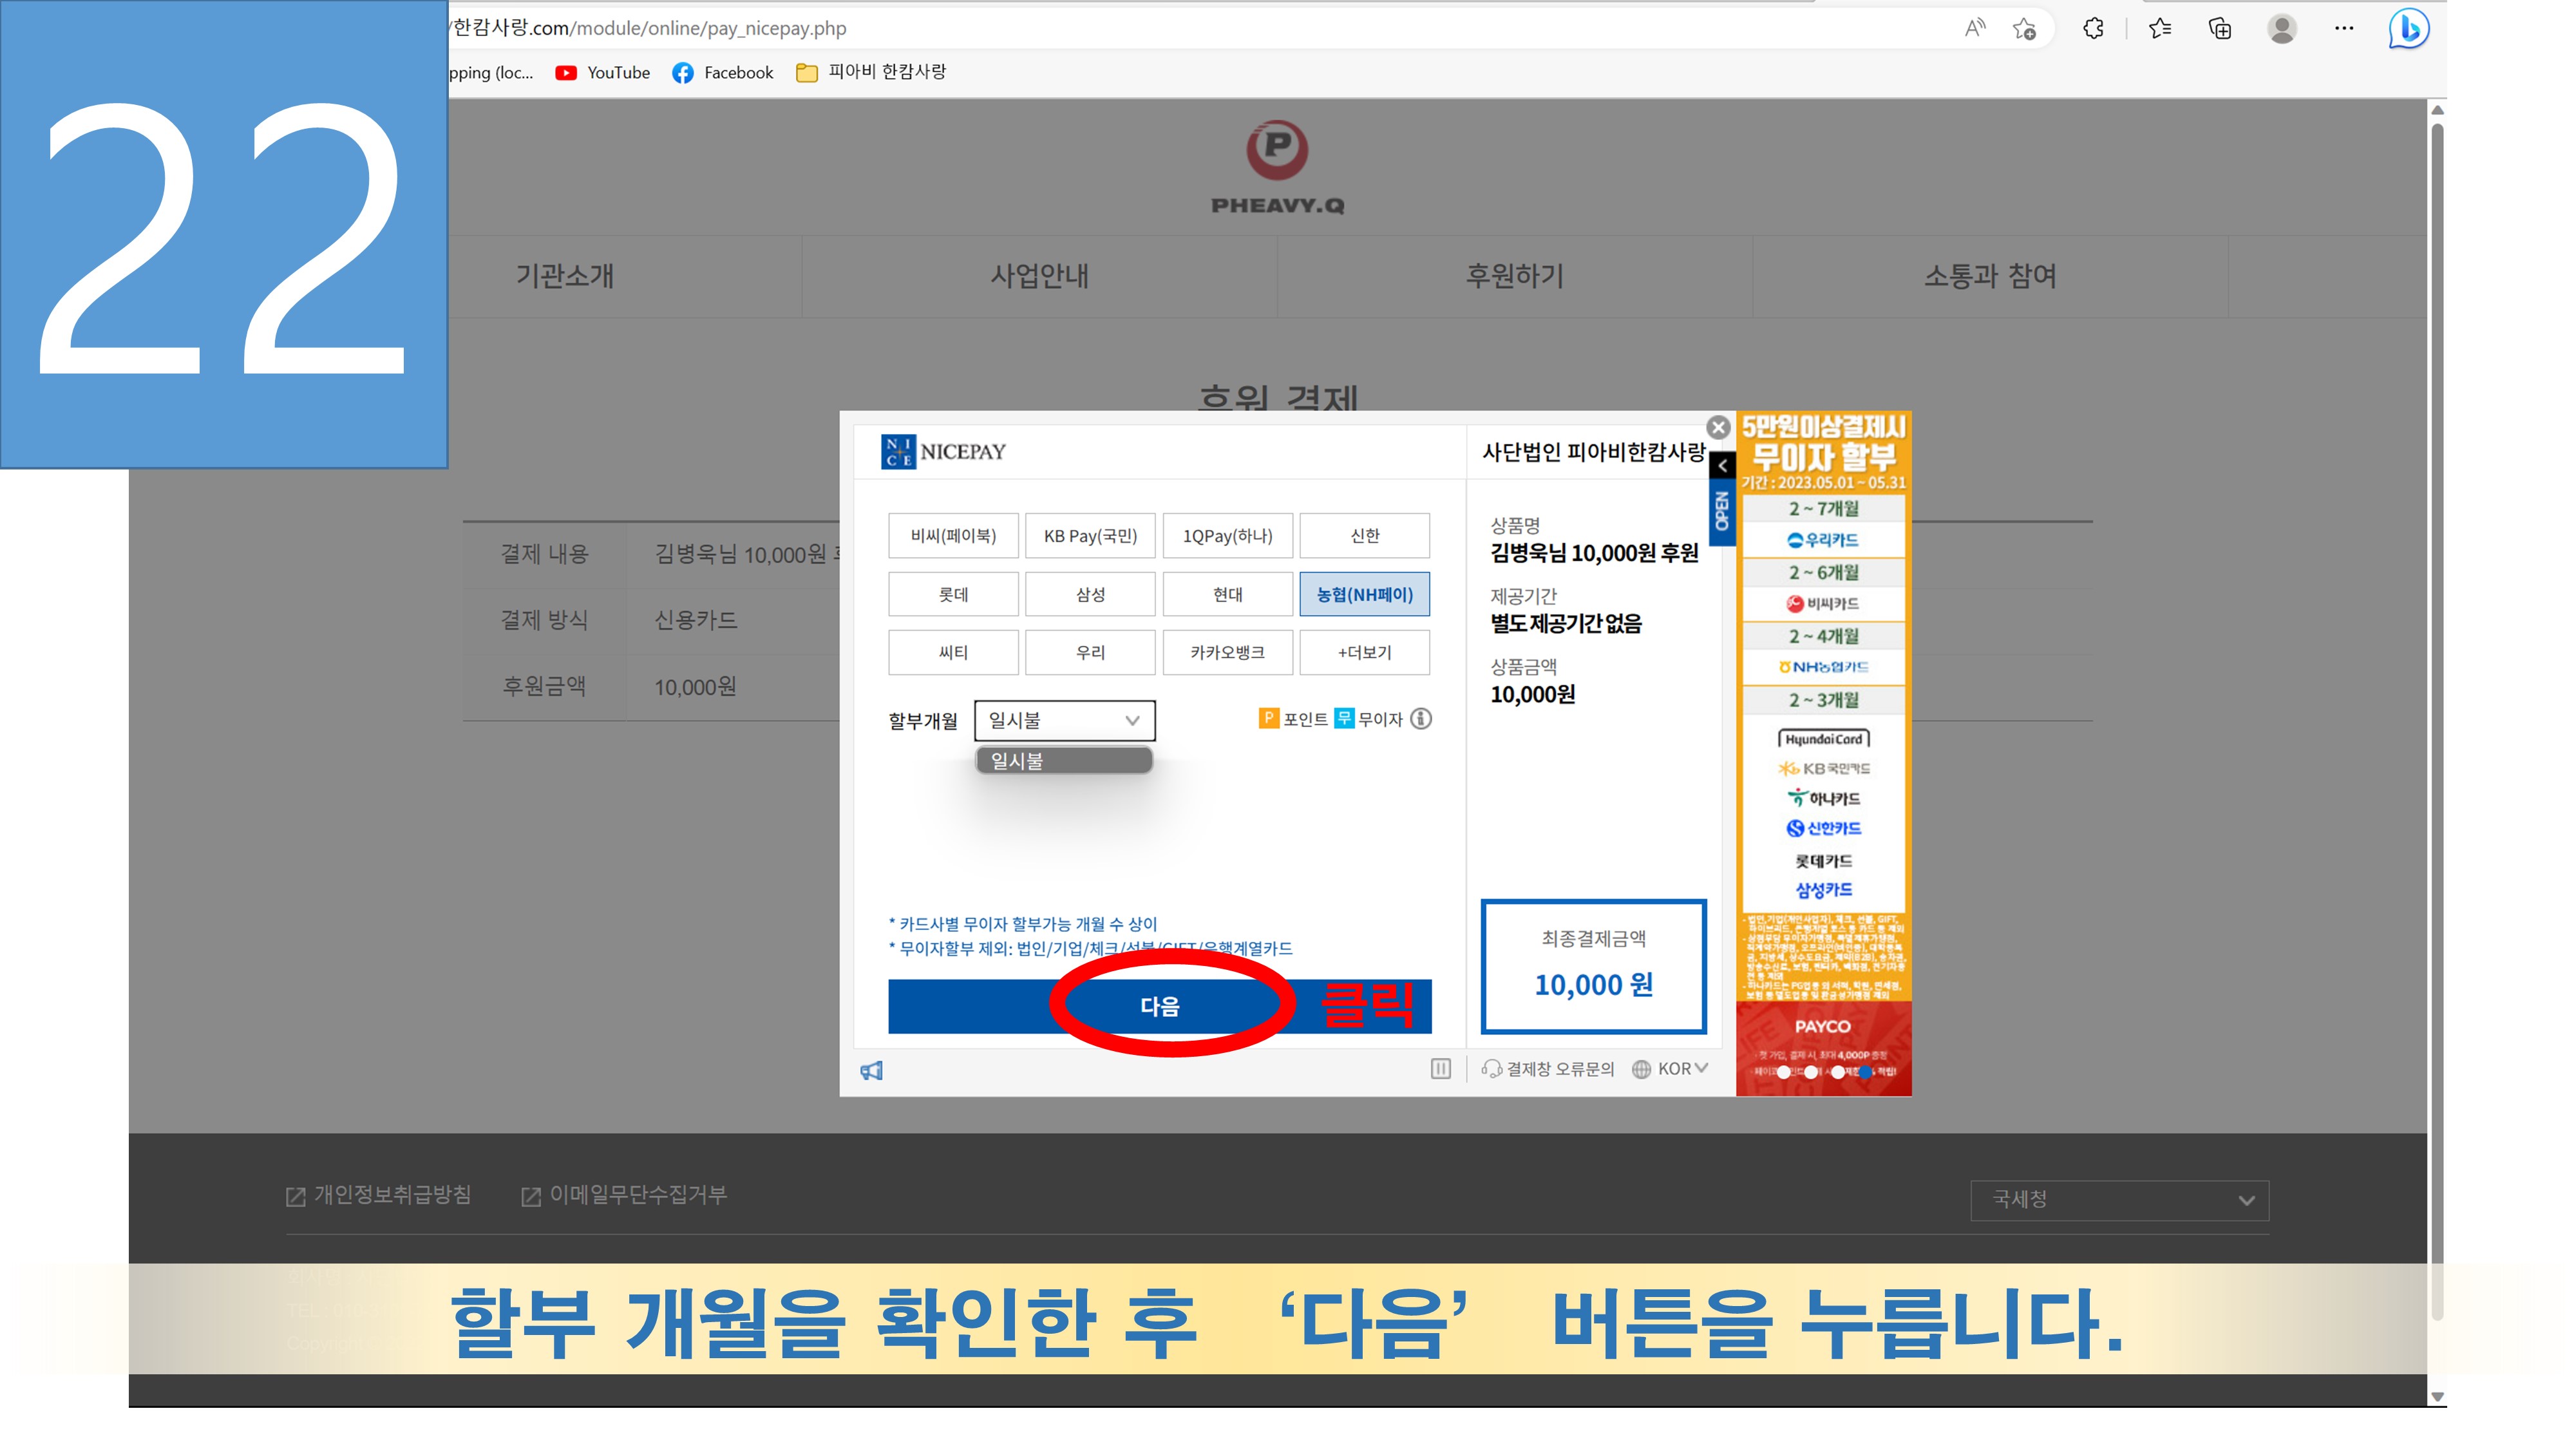The image size is (2576, 1449).
Task: Open the browser favorites star list icon
Action: (x=2159, y=29)
